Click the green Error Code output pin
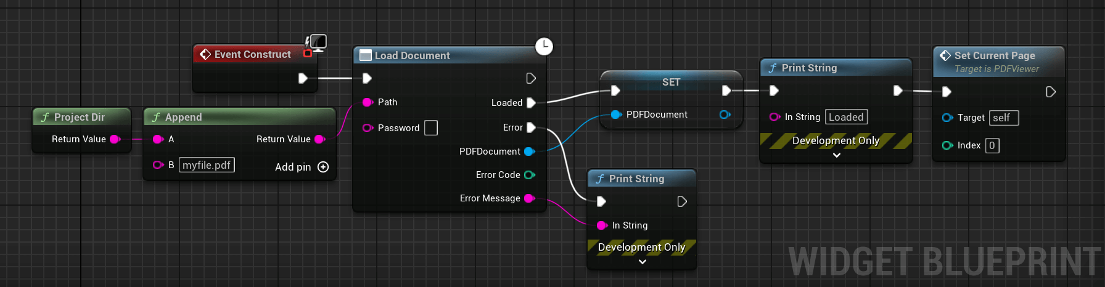 [x=529, y=175]
